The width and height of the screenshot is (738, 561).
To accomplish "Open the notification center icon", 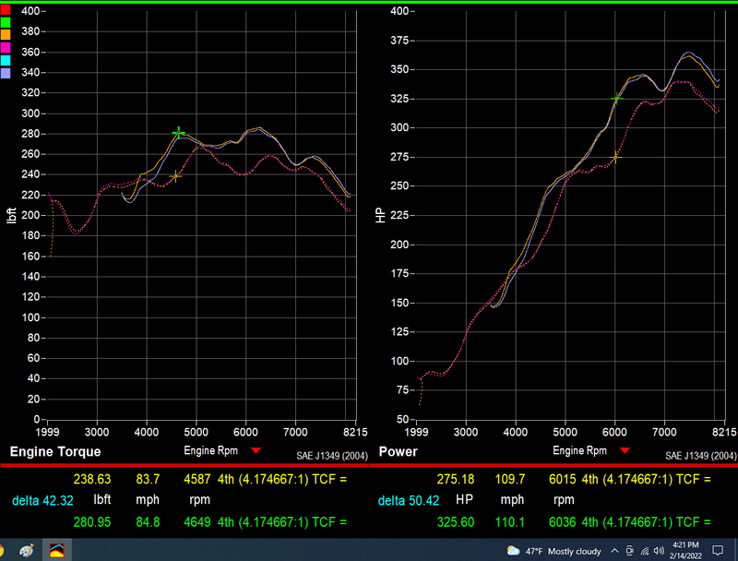I will click(717, 551).
